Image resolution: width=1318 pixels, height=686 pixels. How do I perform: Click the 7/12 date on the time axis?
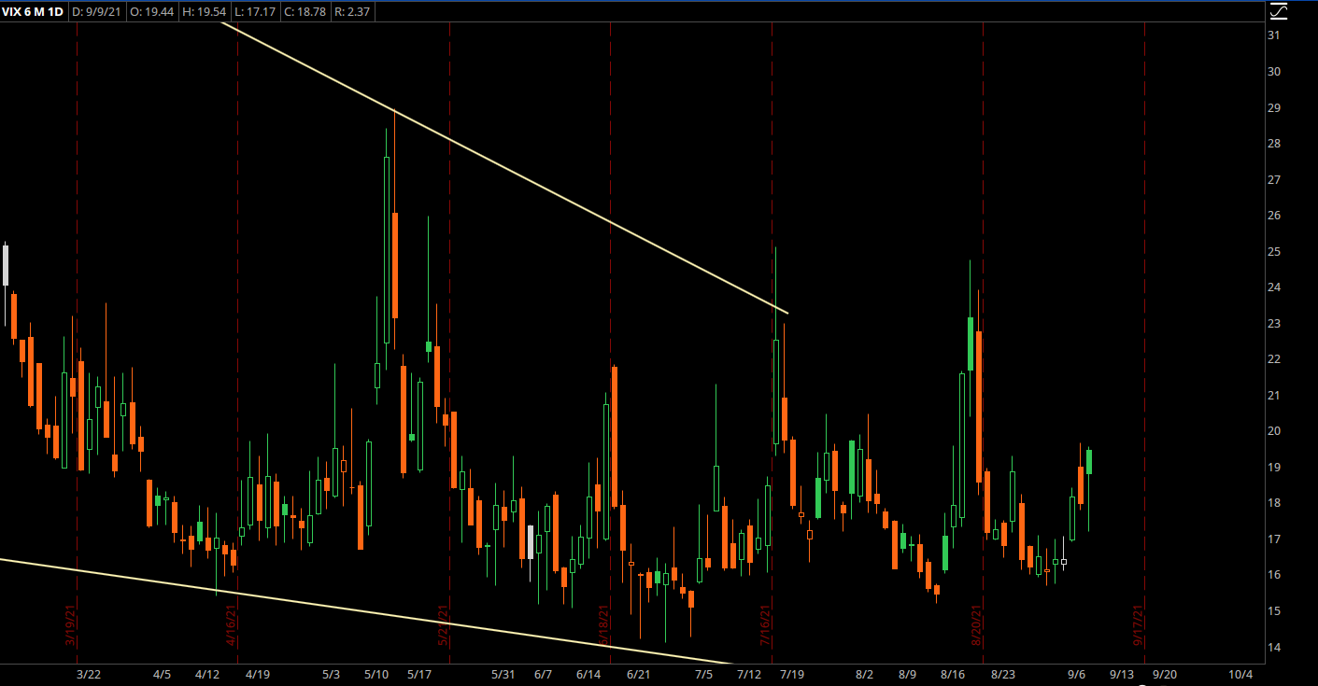click(x=749, y=674)
